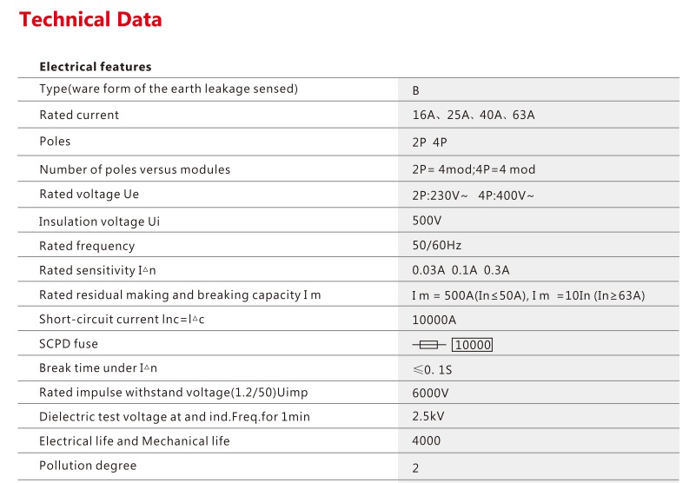
Task: Click the 6000V impulse voltage value
Action: [x=430, y=393]
